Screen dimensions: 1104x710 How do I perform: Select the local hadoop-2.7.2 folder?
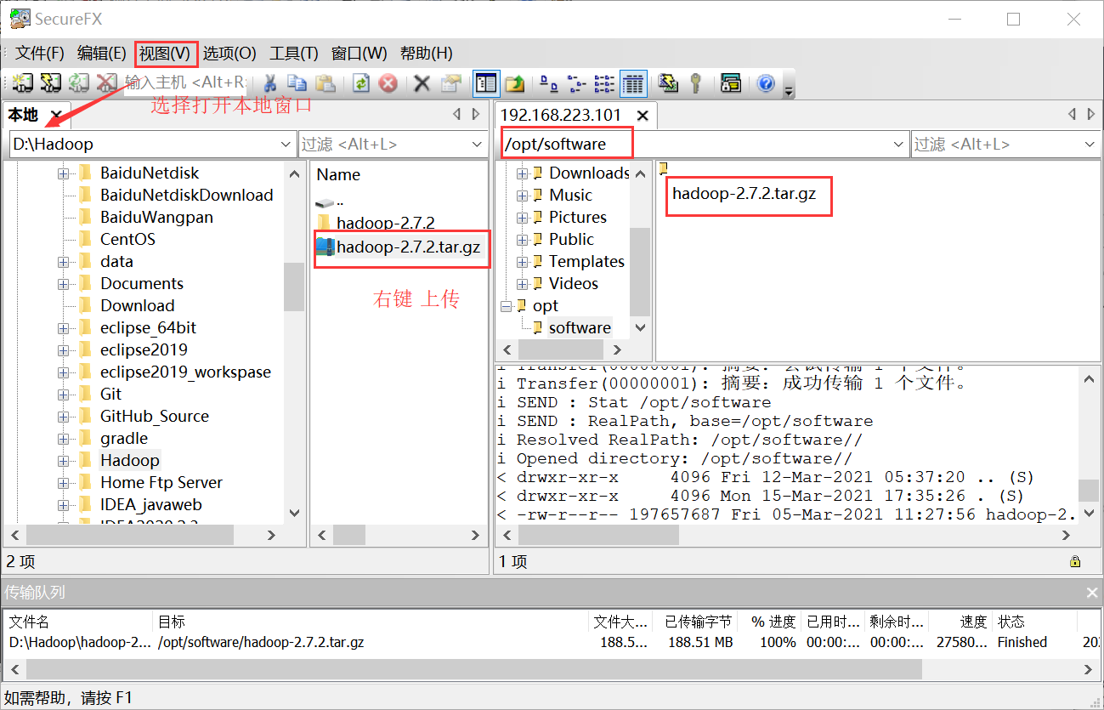point(385,223)
